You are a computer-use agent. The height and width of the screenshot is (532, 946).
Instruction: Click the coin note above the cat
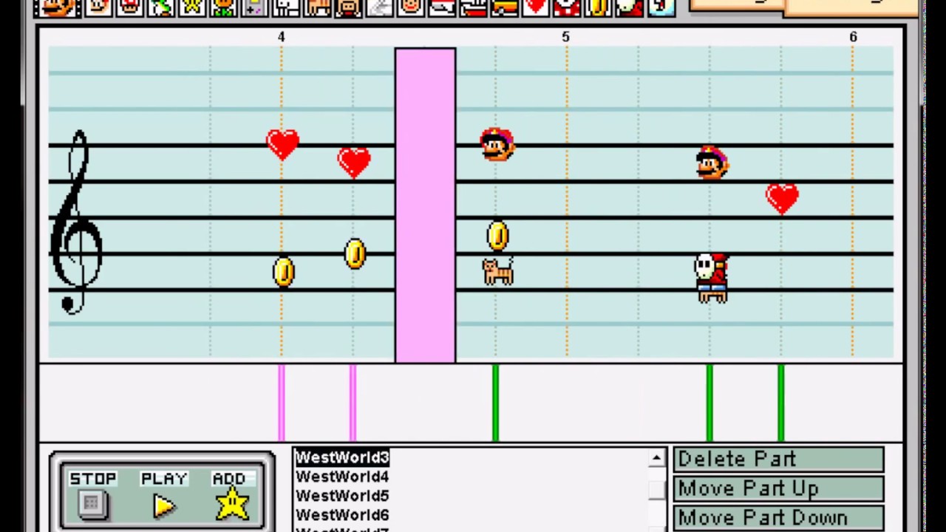point(497,236)
